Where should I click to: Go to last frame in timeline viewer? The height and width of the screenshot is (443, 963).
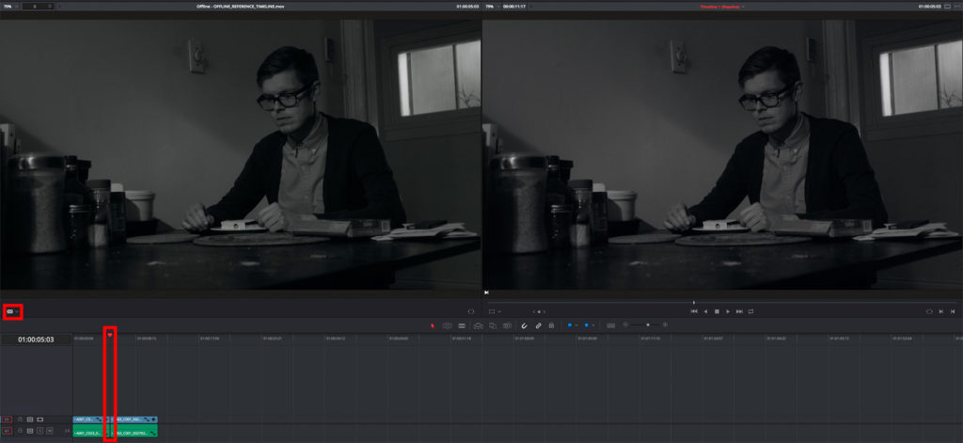coord(739,311)
